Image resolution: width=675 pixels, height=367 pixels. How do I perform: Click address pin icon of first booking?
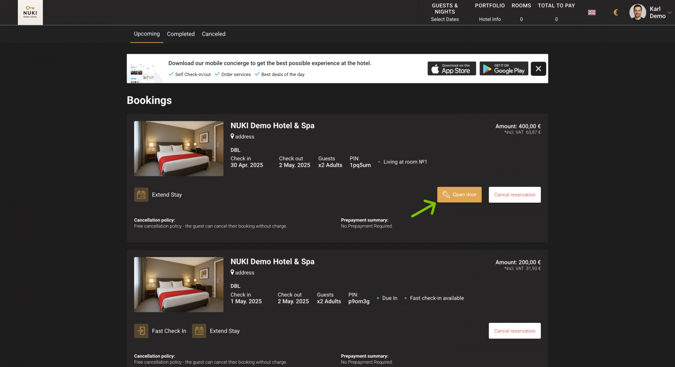pos(232,137)
